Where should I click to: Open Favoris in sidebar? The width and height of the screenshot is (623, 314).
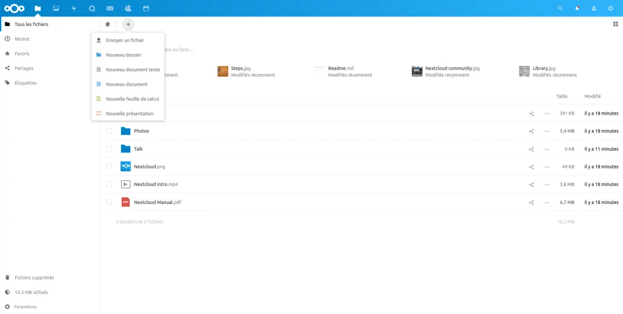tap(50, 53)
